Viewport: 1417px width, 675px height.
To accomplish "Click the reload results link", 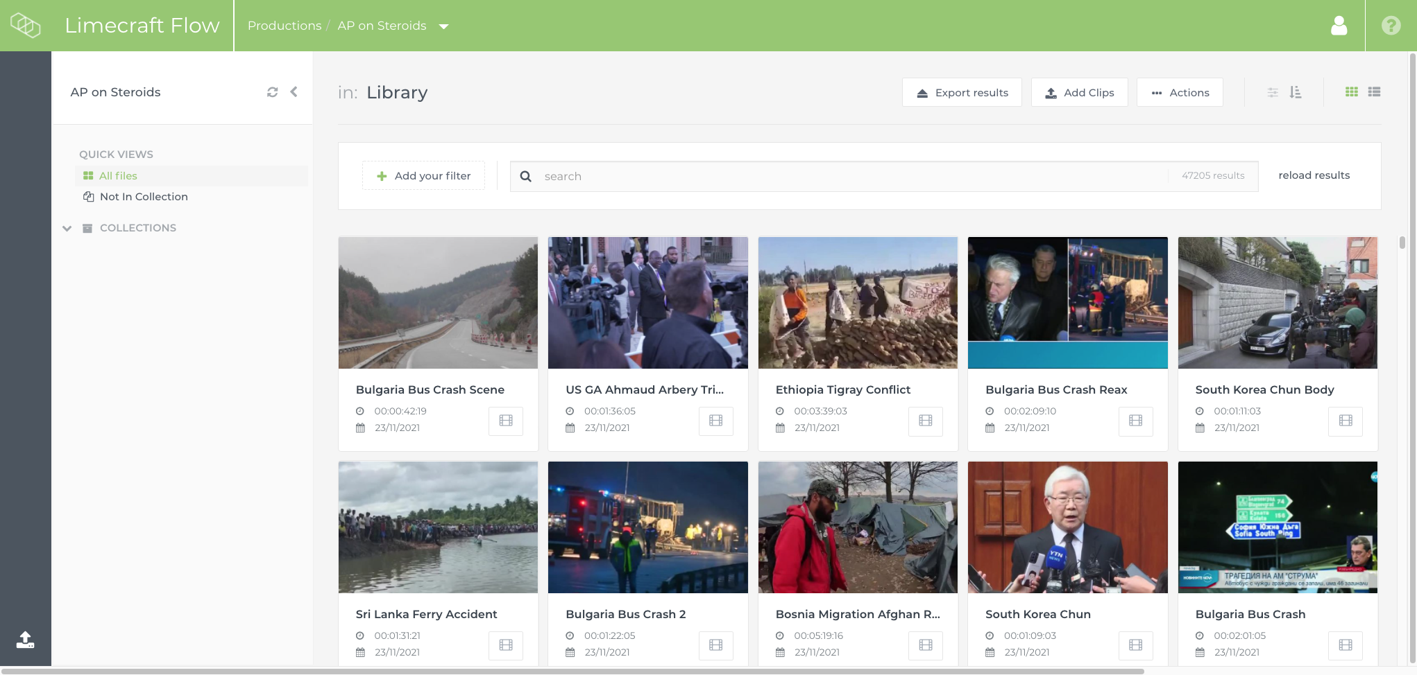I will (x=1314, y=175).
